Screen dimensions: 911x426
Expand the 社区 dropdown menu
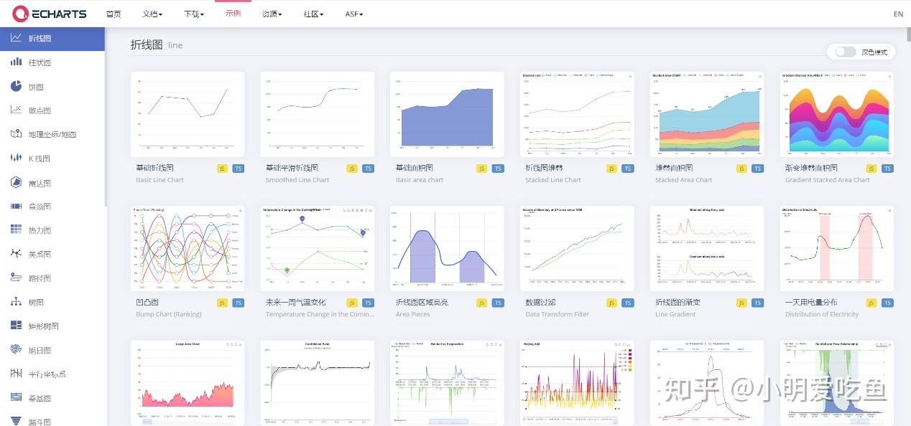(313, 14)
